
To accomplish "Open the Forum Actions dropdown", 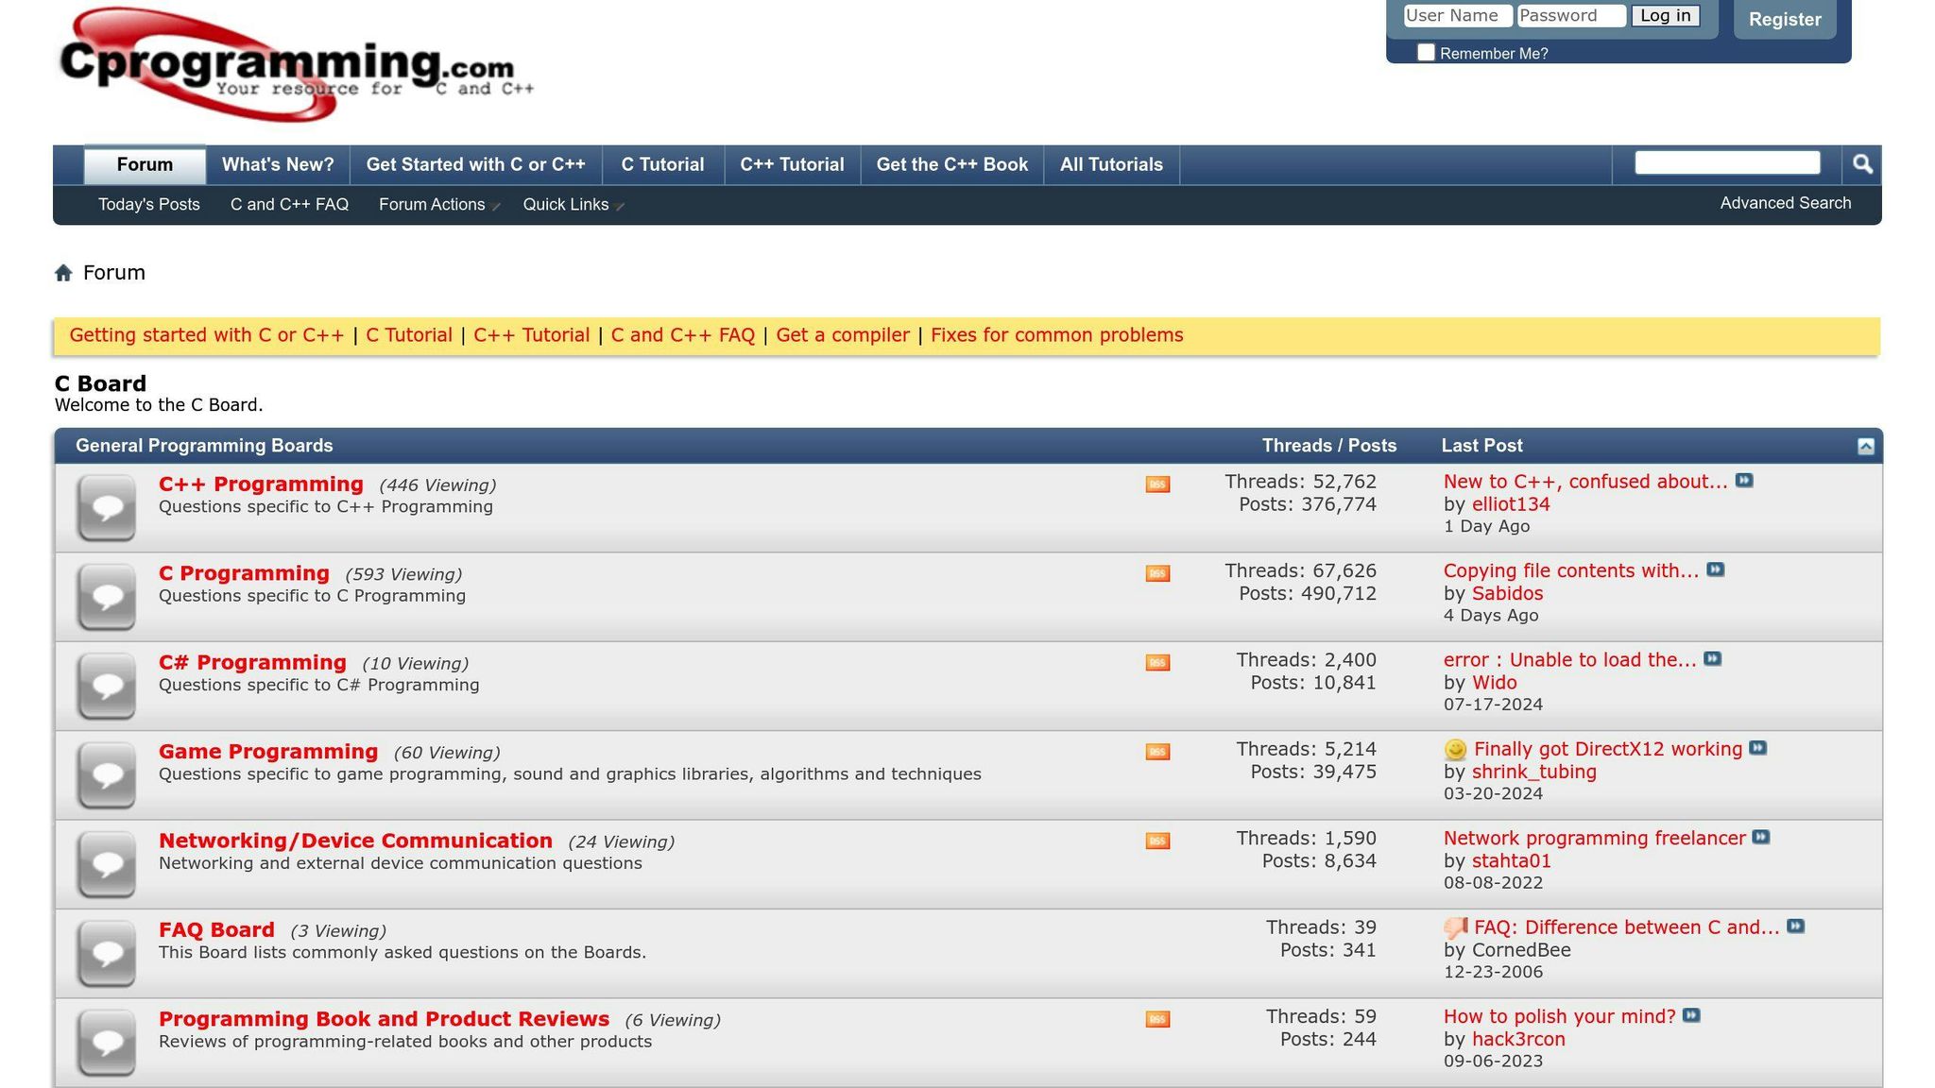I will pos(438,205).
